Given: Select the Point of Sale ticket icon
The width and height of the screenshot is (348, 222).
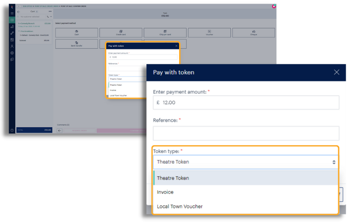Looking at the screenshot, I should coord(12,19).
